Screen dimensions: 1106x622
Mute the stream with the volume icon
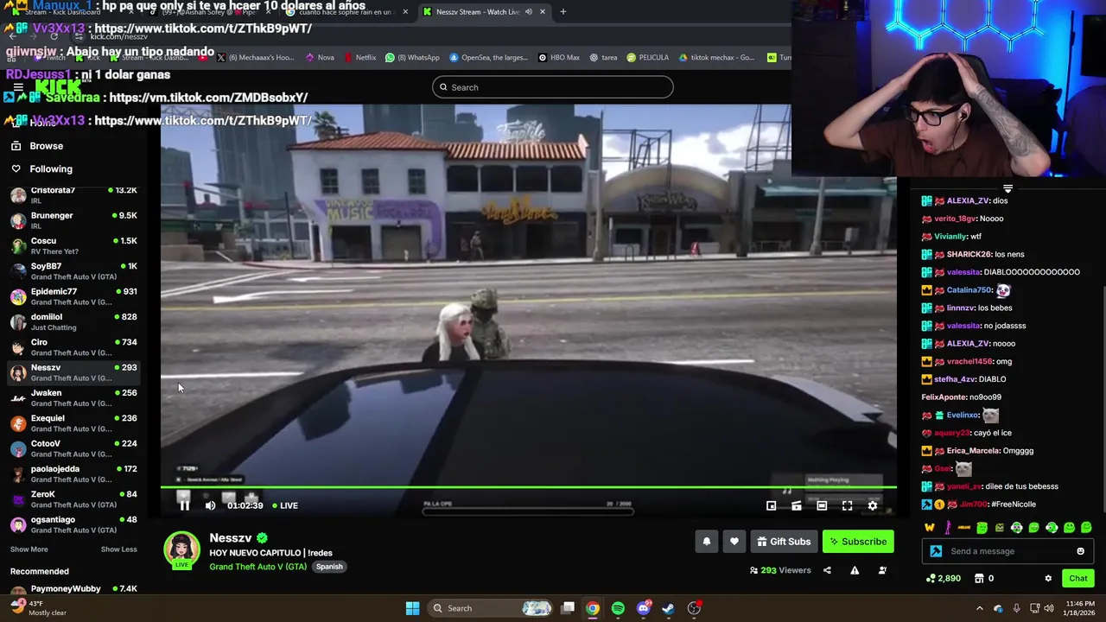tap(210, 505)
